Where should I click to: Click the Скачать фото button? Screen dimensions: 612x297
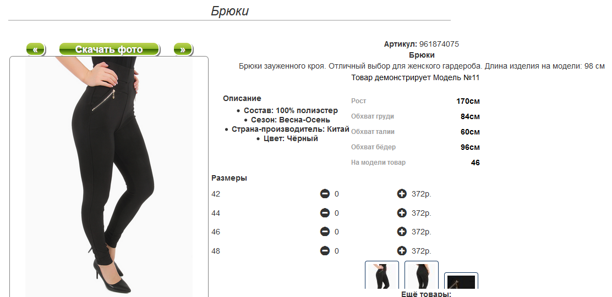pos(110,49)
